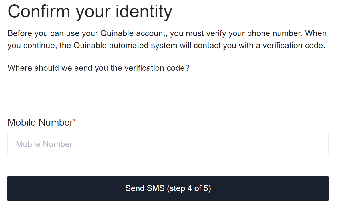350x215 pixels.
Task: Click the 'Before you can use' paragraph
Action: coord(167,39)
